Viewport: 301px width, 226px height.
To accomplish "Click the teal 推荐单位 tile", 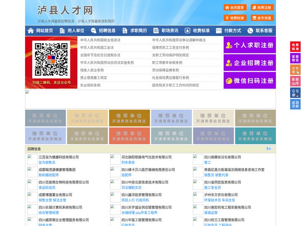I will 255,136.
